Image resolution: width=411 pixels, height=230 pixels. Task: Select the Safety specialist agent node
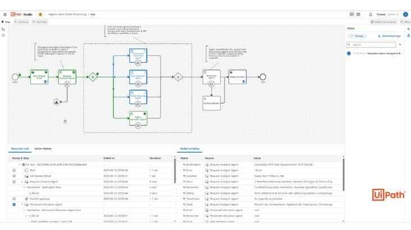click(138, 118)
